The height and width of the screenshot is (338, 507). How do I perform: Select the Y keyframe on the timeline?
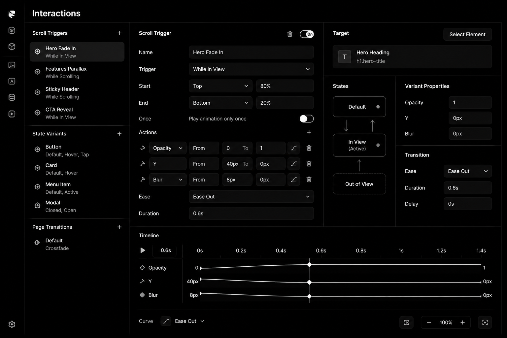coord(309,282)
